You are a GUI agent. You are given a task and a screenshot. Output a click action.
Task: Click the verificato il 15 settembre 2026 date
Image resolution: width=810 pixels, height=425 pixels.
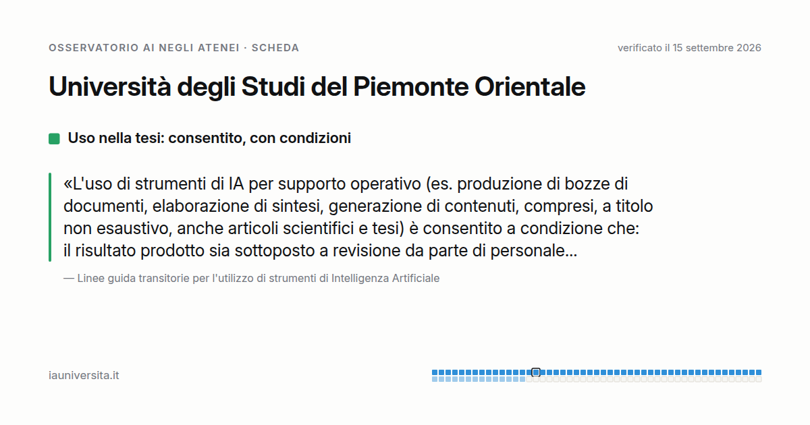689,48
